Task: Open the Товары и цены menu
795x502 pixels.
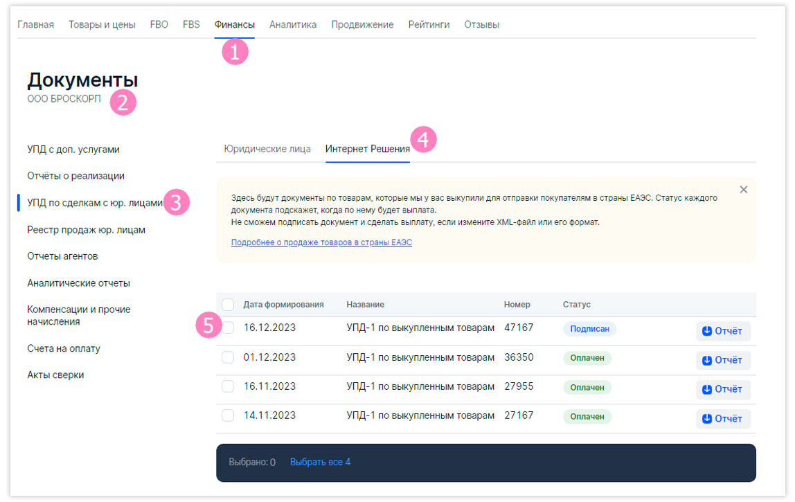Action: coord(102,25)
